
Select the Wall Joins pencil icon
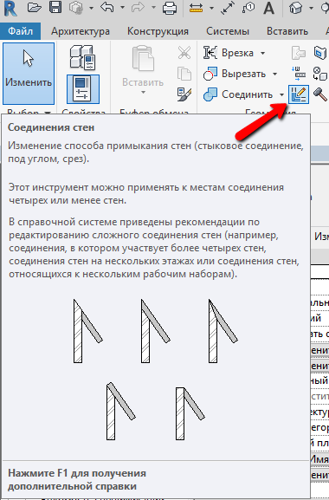(x=299, y=94)
